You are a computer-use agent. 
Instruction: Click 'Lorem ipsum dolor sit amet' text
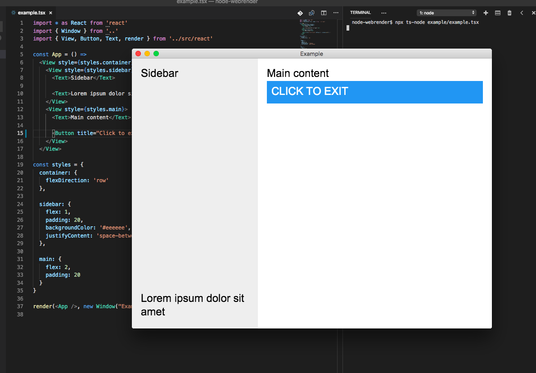[x=193, y=305]
